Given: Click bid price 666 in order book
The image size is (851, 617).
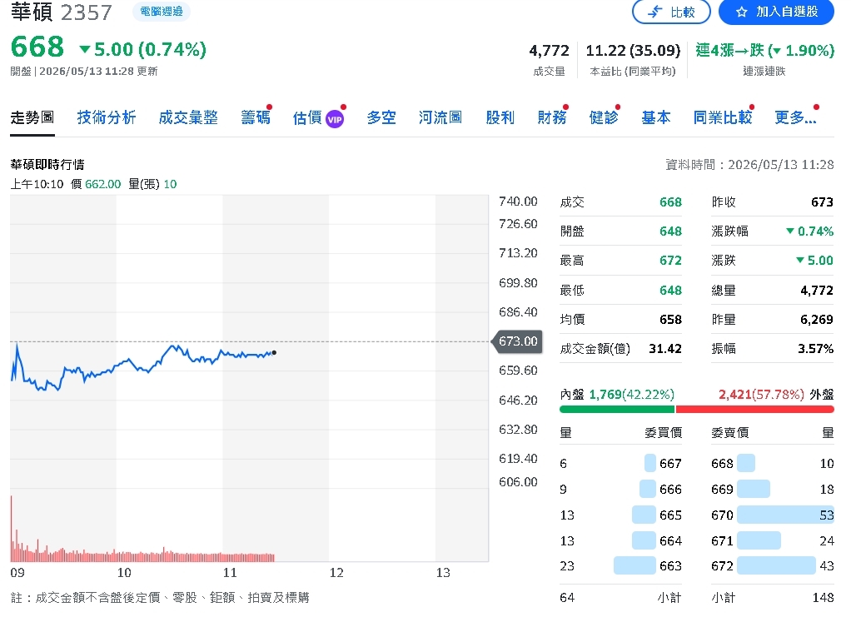Looking at the screenshot, I should 670,490.
